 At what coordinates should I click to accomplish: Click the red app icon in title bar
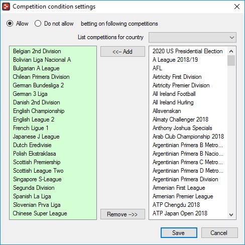(6, 7)
